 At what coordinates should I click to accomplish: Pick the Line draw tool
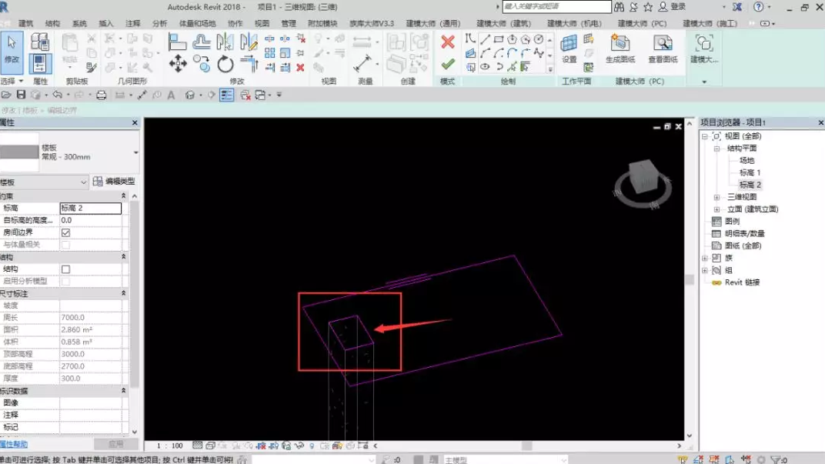484,39
